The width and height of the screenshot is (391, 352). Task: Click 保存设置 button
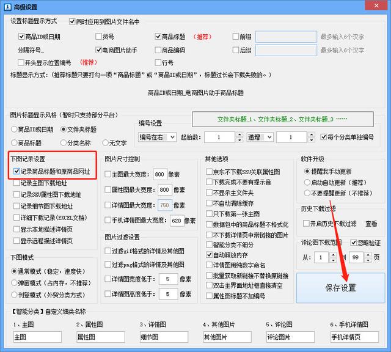340,288
